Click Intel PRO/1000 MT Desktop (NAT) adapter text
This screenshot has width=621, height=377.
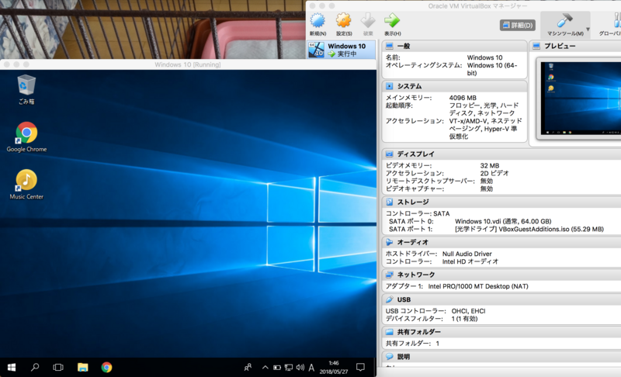point(478,286)
